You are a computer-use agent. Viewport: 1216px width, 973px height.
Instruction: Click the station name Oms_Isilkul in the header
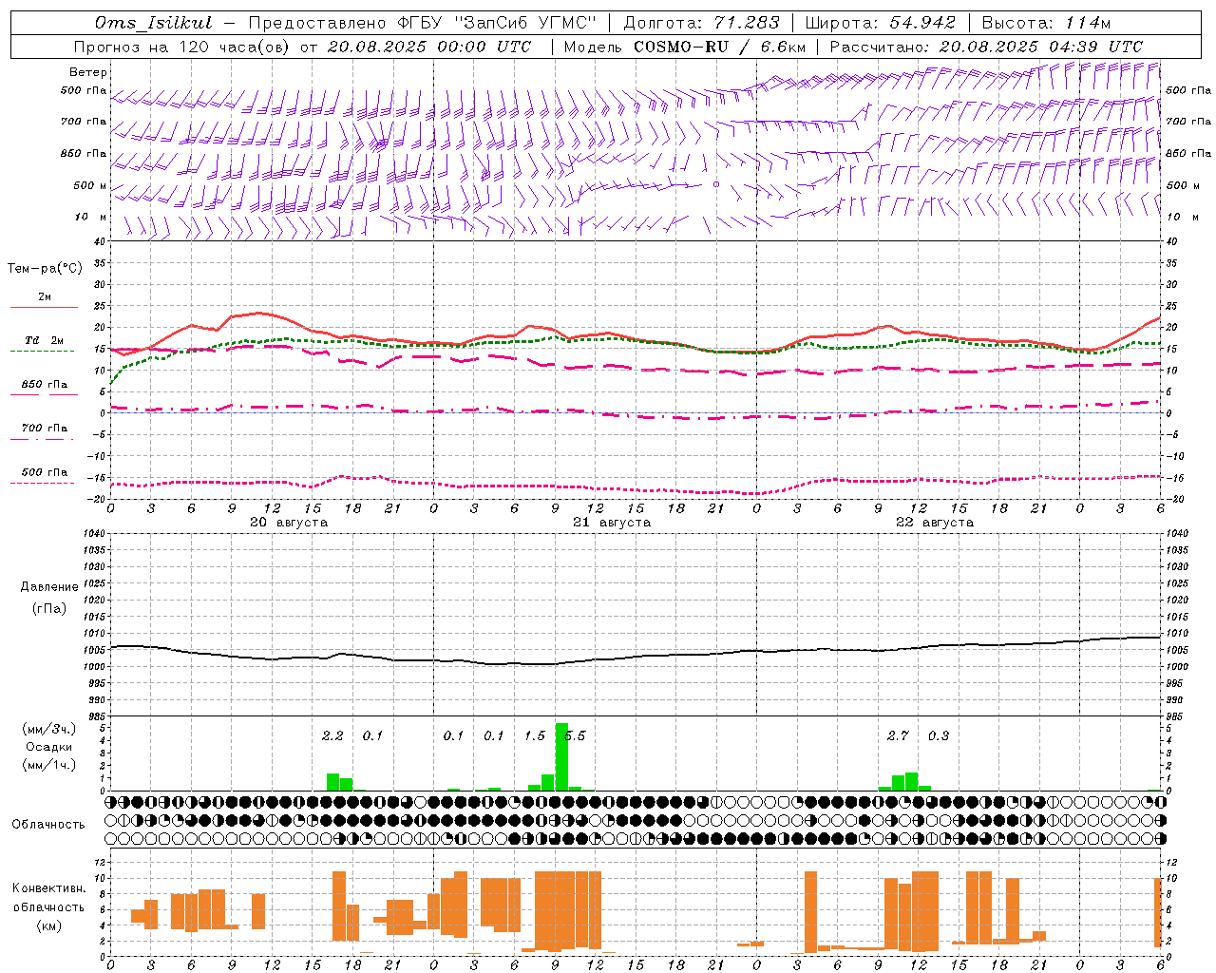click(x=153, y=23)
